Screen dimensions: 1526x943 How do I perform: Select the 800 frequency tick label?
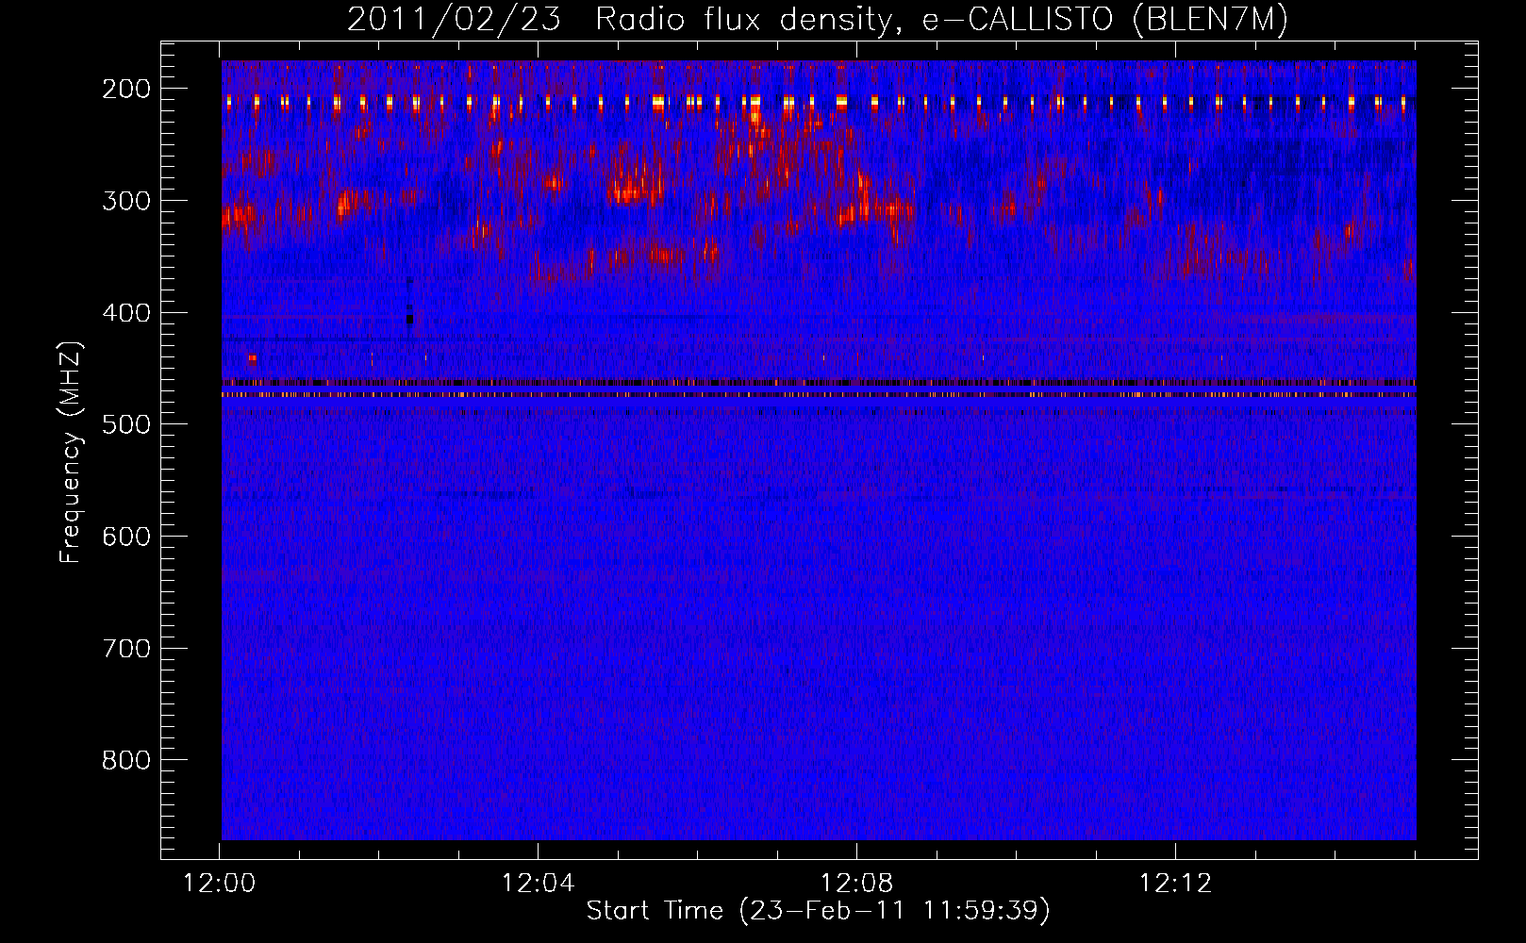126,760
